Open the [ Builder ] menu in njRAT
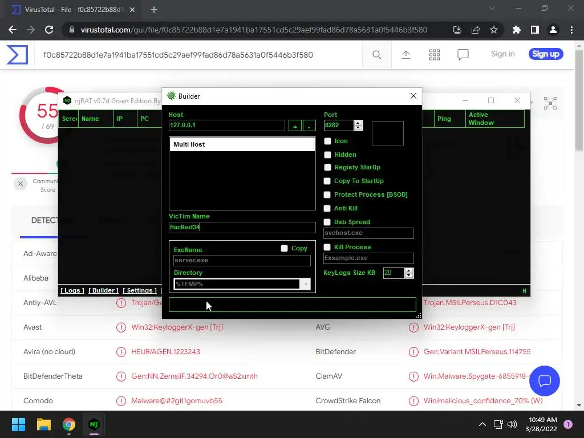The image size is (584, 438). (104, 290)
